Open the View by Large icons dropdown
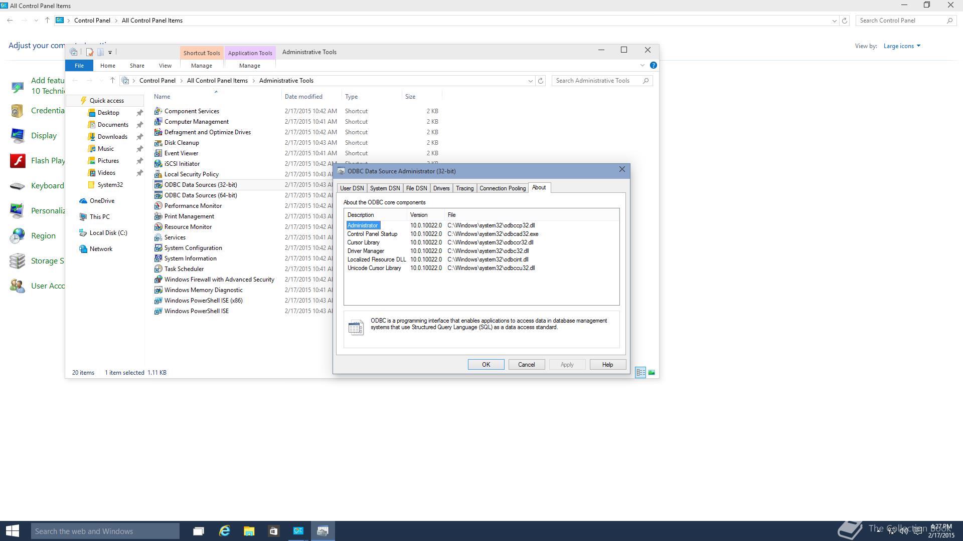The width and height of the screenshot is (963, 541). click(901, 46)
